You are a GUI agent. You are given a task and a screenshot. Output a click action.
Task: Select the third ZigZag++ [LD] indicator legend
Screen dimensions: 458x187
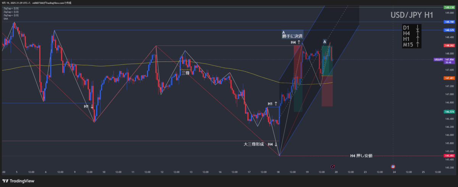pyautogui.click(x=11, y=16)
